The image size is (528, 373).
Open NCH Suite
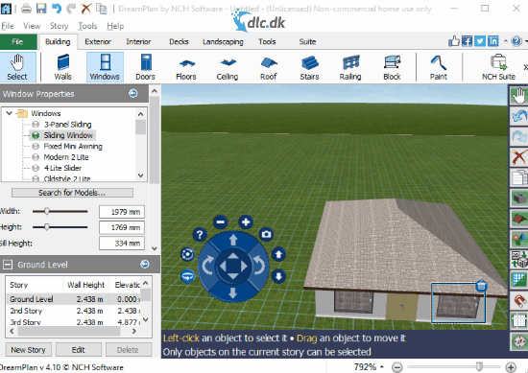point(498,67)
